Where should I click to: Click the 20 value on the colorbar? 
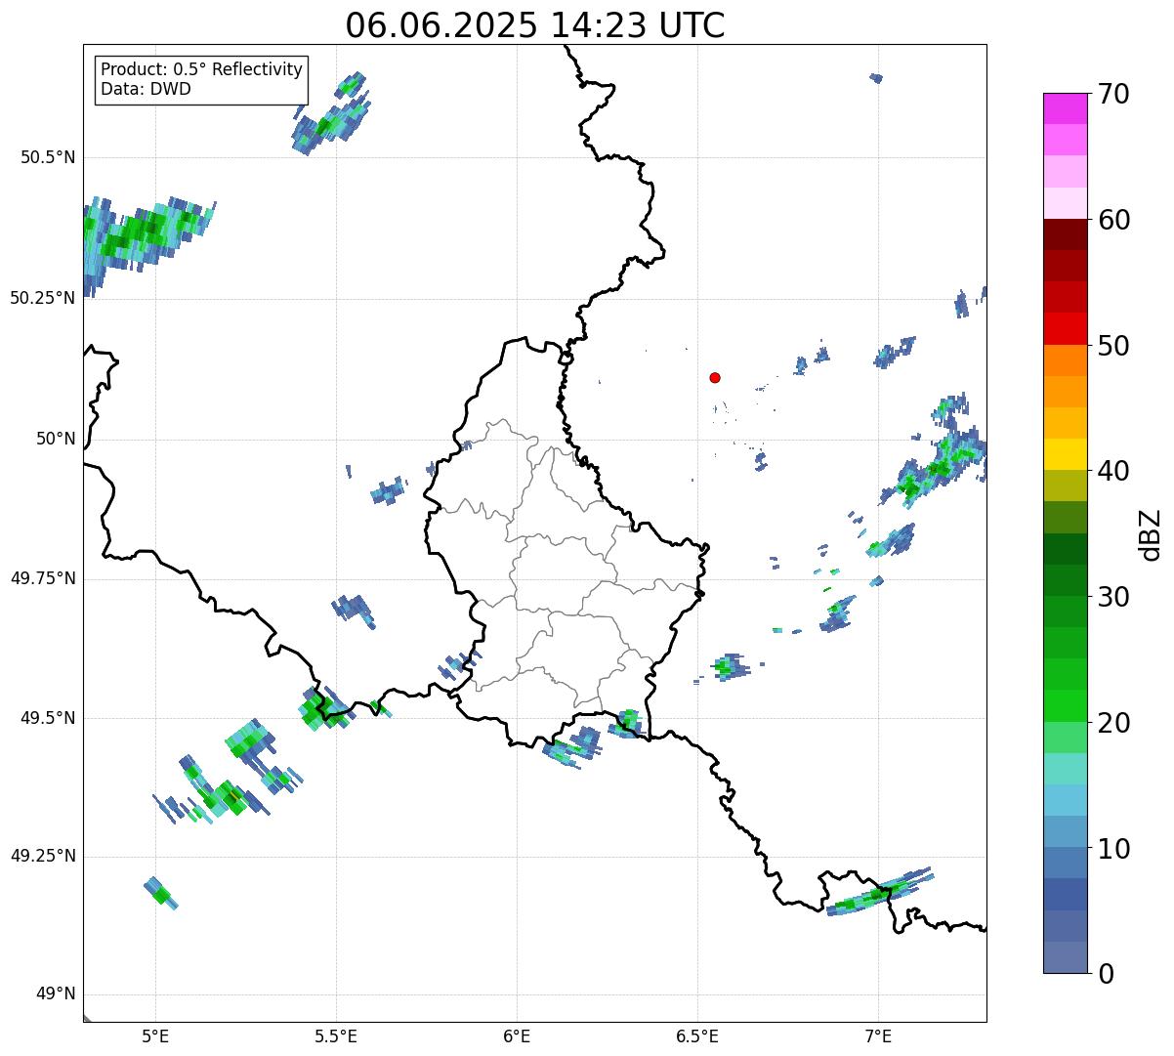click(x=1112, y=723)
